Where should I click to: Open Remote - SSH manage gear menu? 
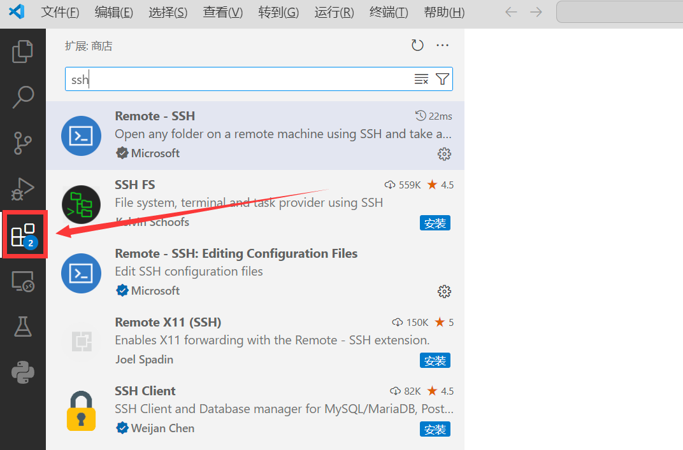click(444, 154)
